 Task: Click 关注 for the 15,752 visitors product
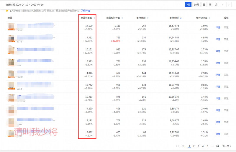click(x=226, y=86)
